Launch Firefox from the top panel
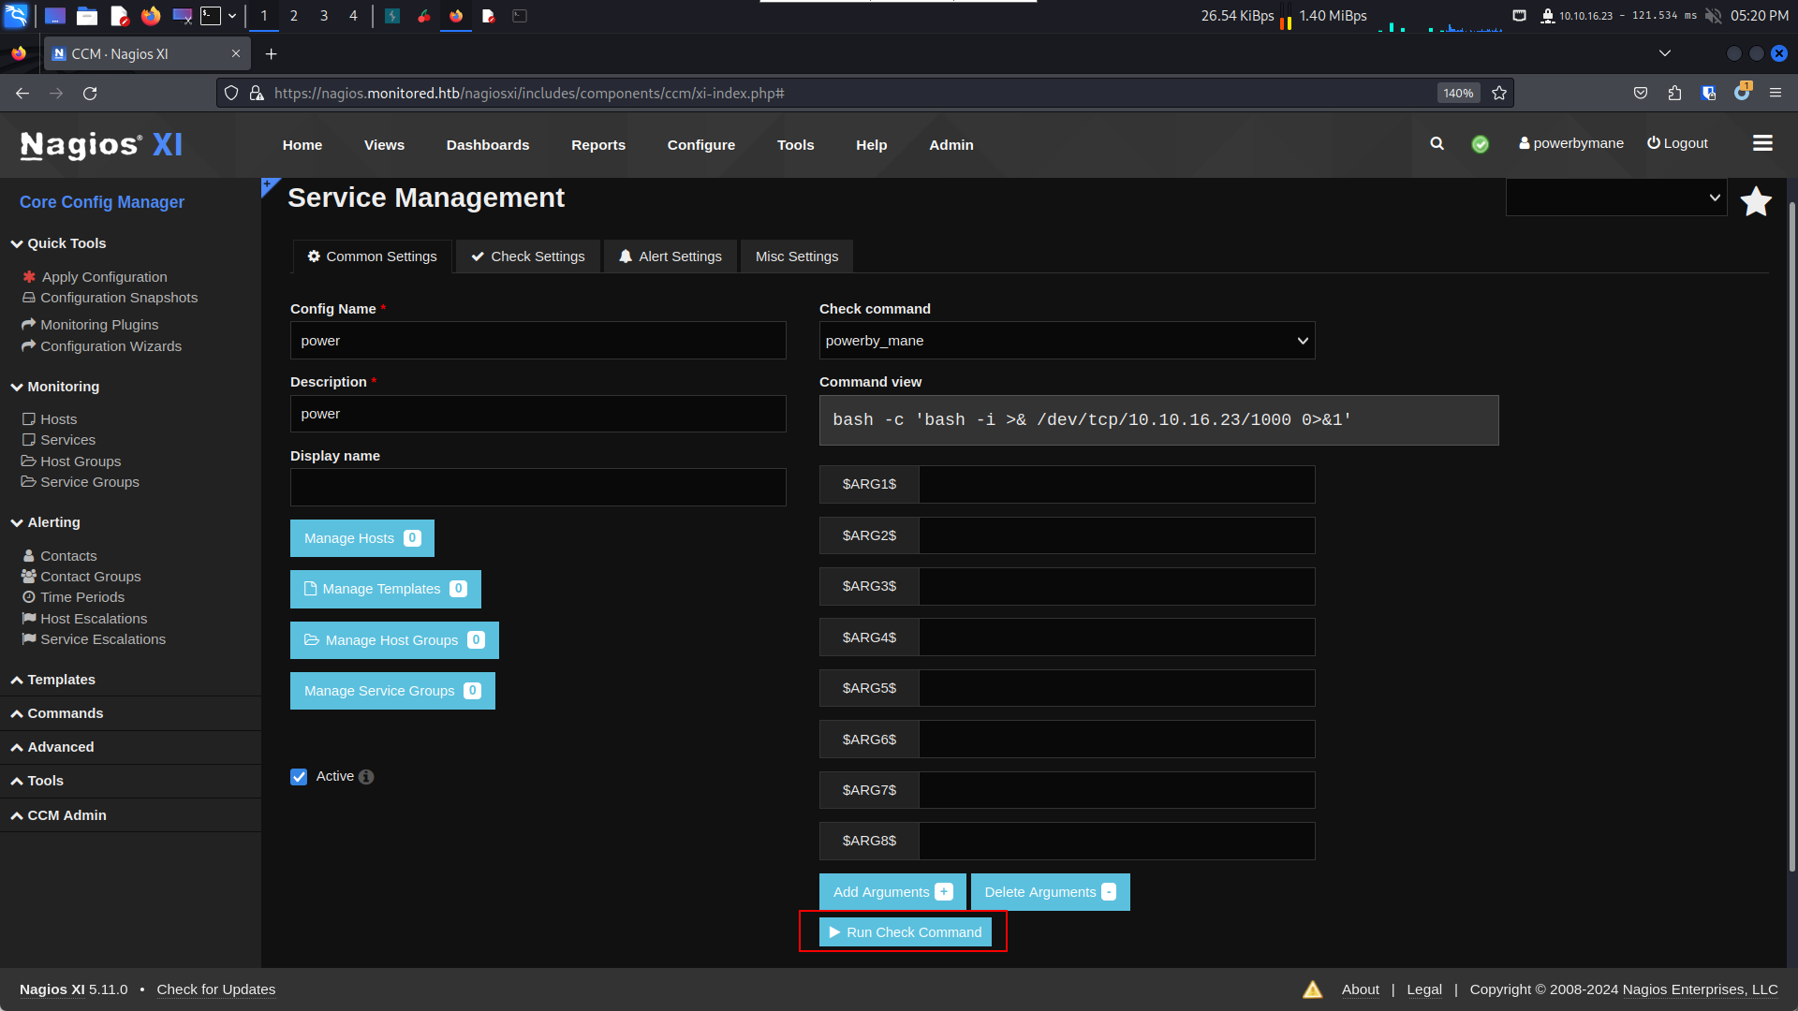The image size is (1798, 1011). pyautogui.click(x=151, y=15)
